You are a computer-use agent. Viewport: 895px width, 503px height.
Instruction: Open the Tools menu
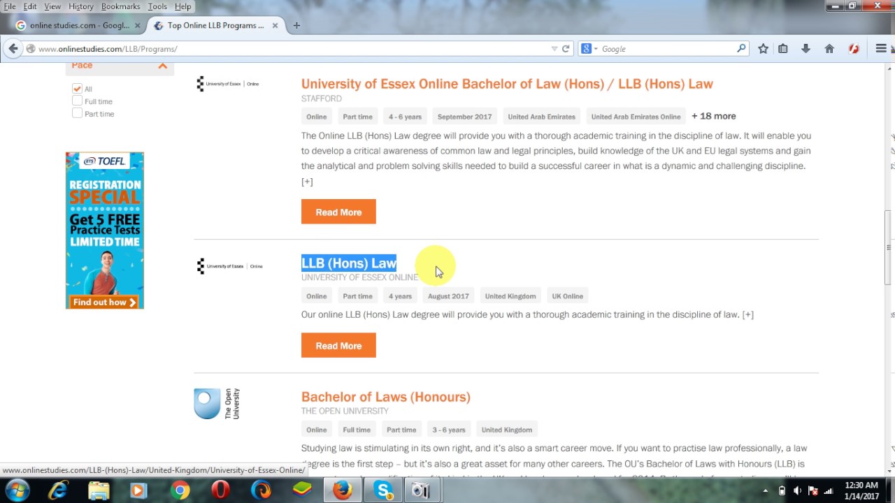click(x=157, y=6)
